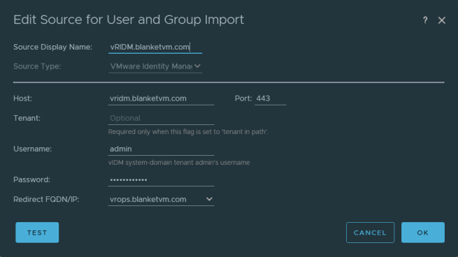Click the 'Host:' label
The width and height of the screenshot is (458, 257).
click(23, 98)
